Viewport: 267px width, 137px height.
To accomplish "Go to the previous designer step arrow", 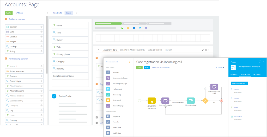I will (47, 13).
